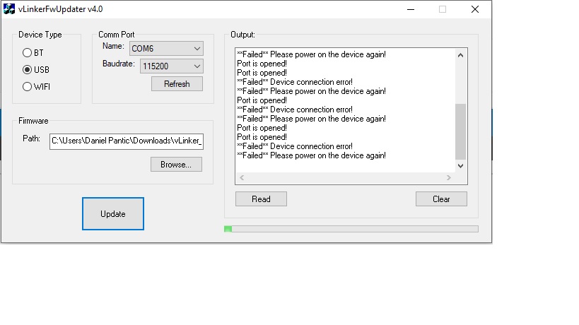Screen dimensions: 579x325
Task: Choose the WIFI device type radio button
Action: click(x=28, y=87)
